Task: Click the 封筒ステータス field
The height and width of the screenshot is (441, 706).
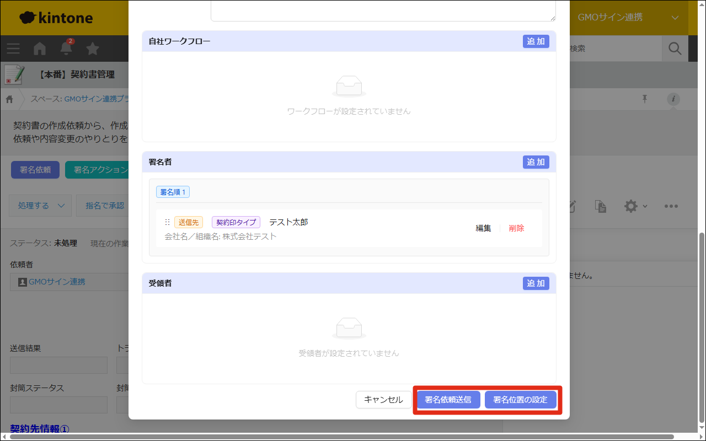Action: 58,405
